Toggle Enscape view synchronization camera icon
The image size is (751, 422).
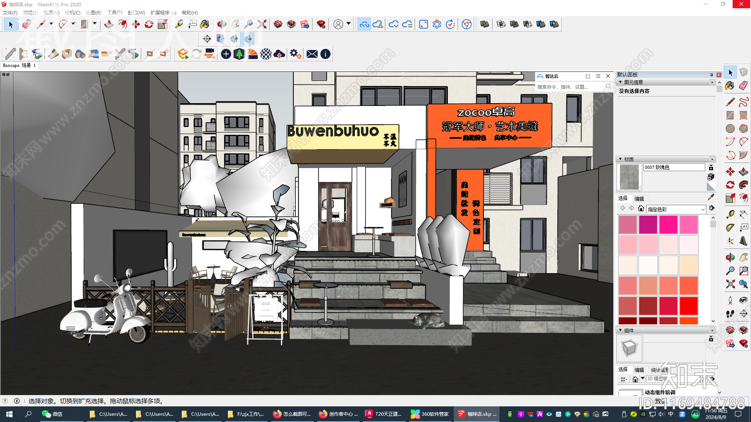(210, 54)
